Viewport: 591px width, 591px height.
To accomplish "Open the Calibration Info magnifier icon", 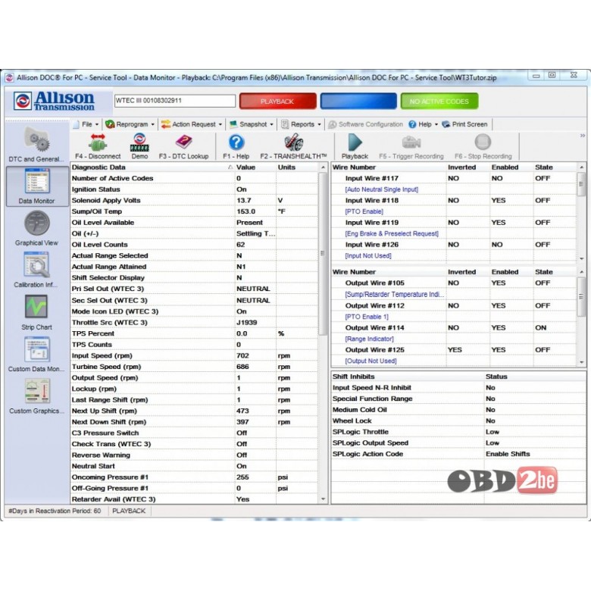I will [x=36, y=264].
